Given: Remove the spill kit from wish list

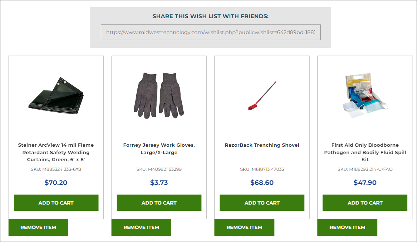Looking at the screenshot, I should click(347, 227).
